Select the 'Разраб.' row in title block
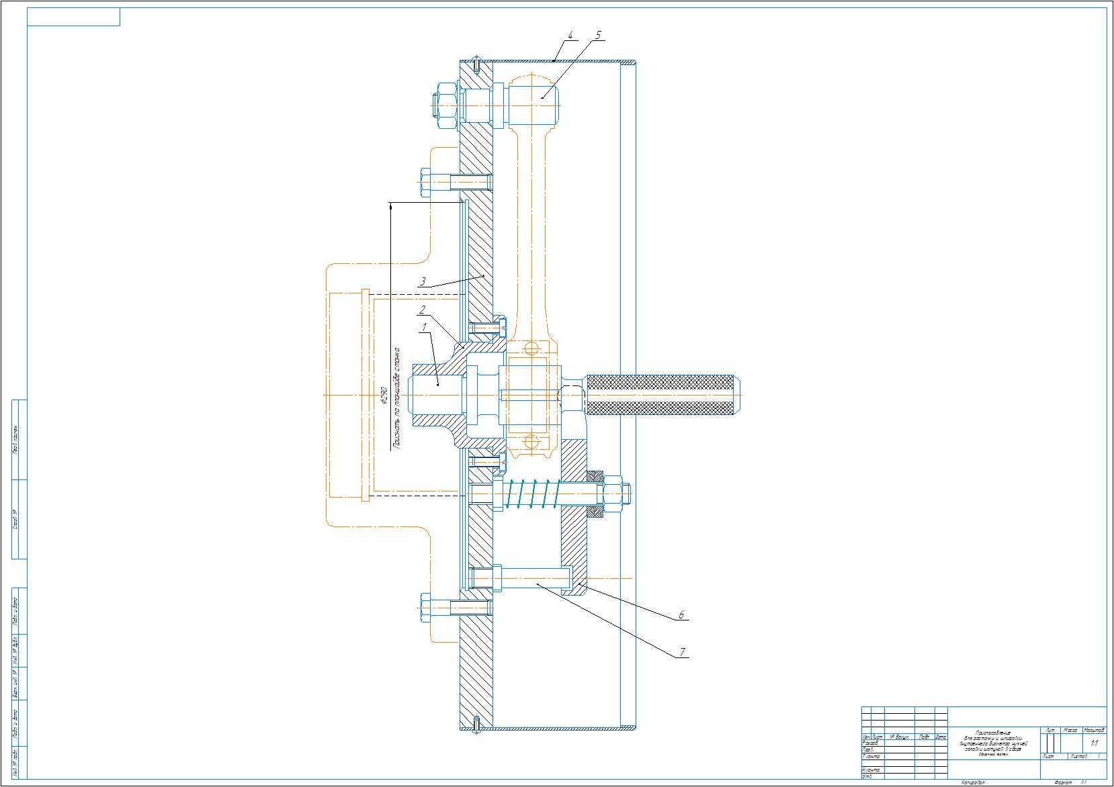This screenshot has height=787, width=1114. (872, 743)
